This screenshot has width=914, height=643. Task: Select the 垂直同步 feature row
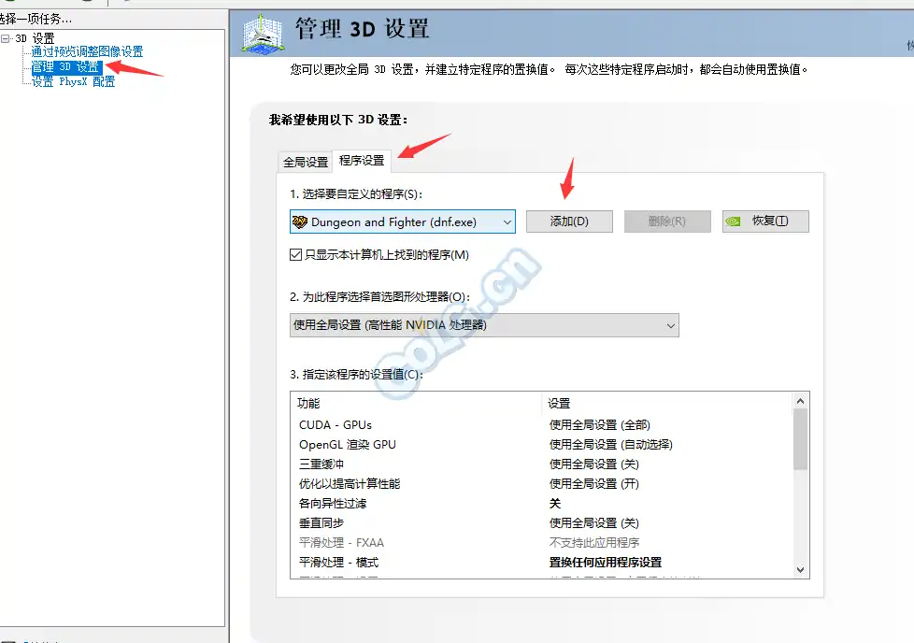(541, 523)
